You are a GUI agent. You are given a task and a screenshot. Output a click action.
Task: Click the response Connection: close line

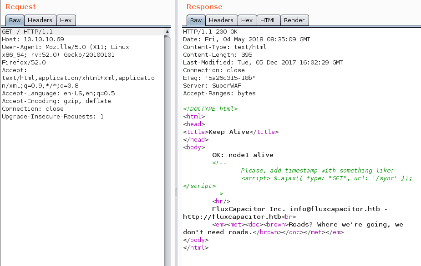pyautogui.click(x=214, y=70)
